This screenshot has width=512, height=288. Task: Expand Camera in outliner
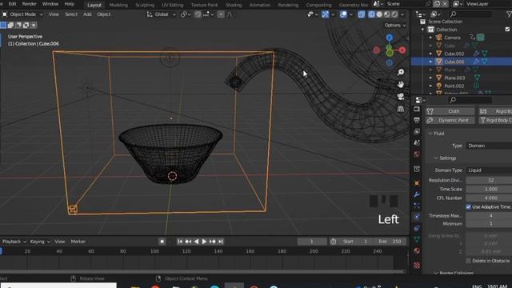click(x=430, y=38)
